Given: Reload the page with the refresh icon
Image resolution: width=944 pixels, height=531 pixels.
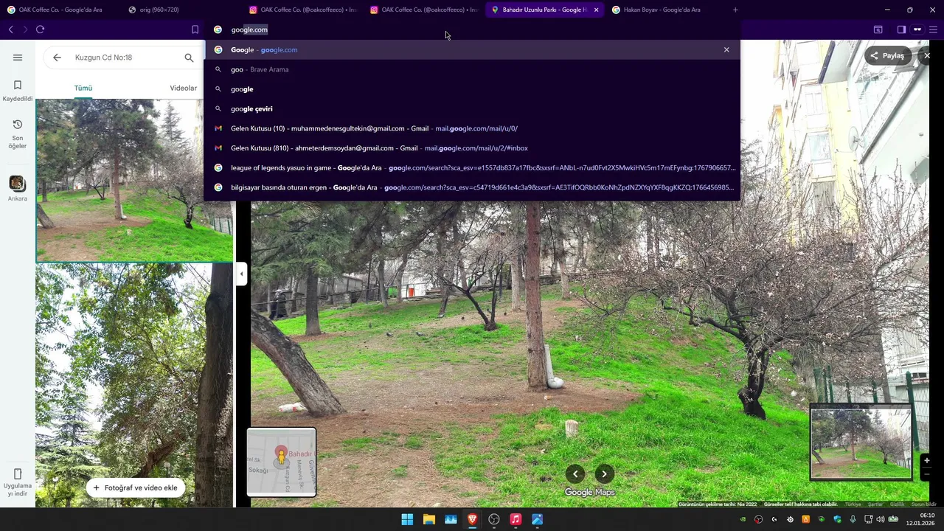Looking at the screenshot, I should (40, 29).
